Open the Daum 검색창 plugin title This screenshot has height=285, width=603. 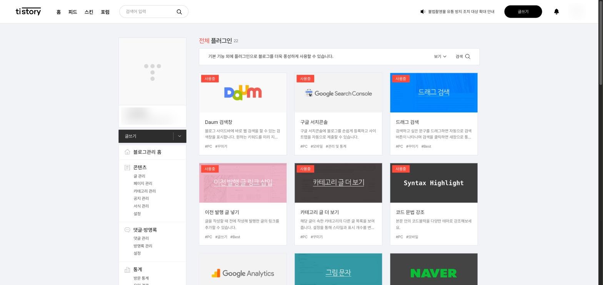pyautogui.click(x=218, y=122)
